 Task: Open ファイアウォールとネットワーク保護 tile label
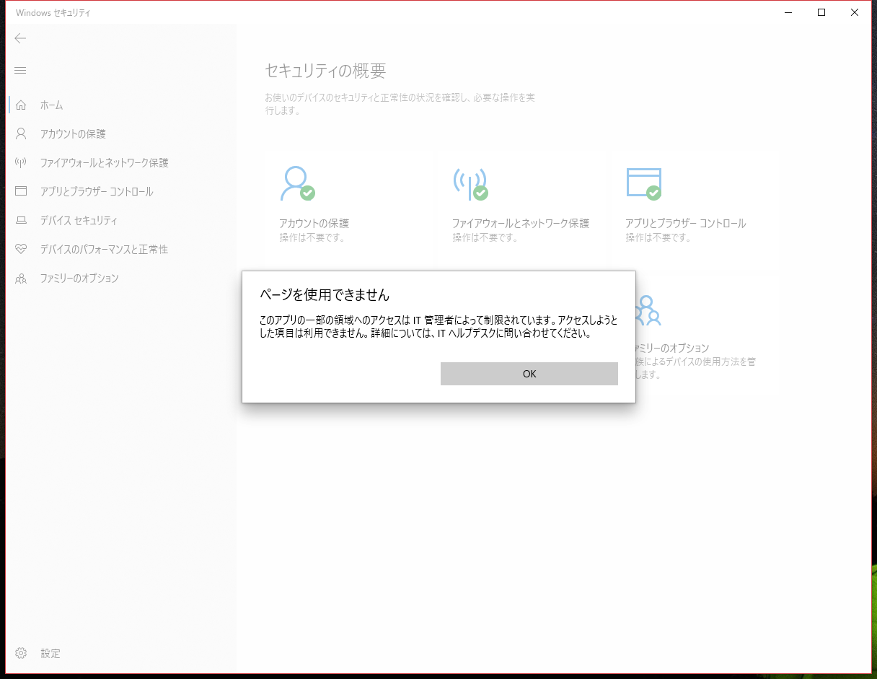pos(521,224)
